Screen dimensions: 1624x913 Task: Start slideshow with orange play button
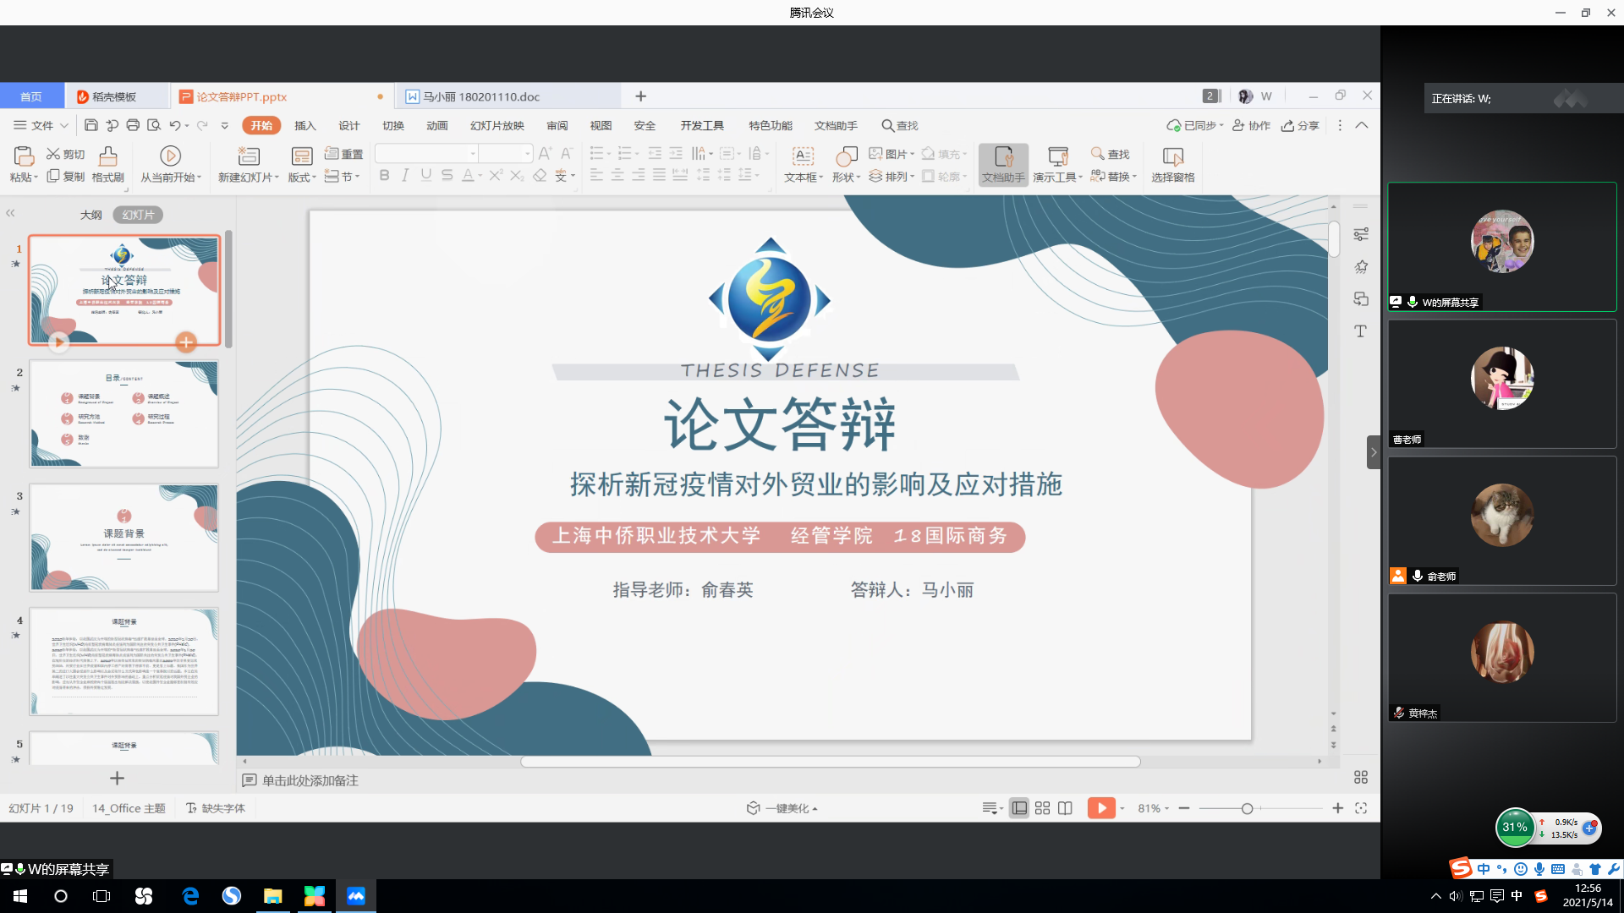point(1100,808)
